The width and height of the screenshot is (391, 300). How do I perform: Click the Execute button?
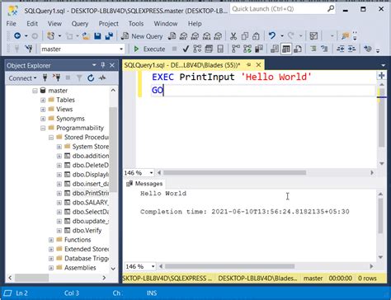point(149,49)
